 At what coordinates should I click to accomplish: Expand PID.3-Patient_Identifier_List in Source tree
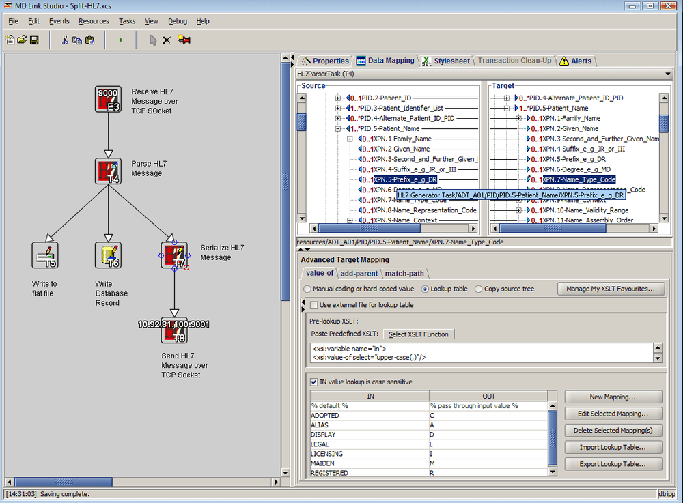[337, 108]
